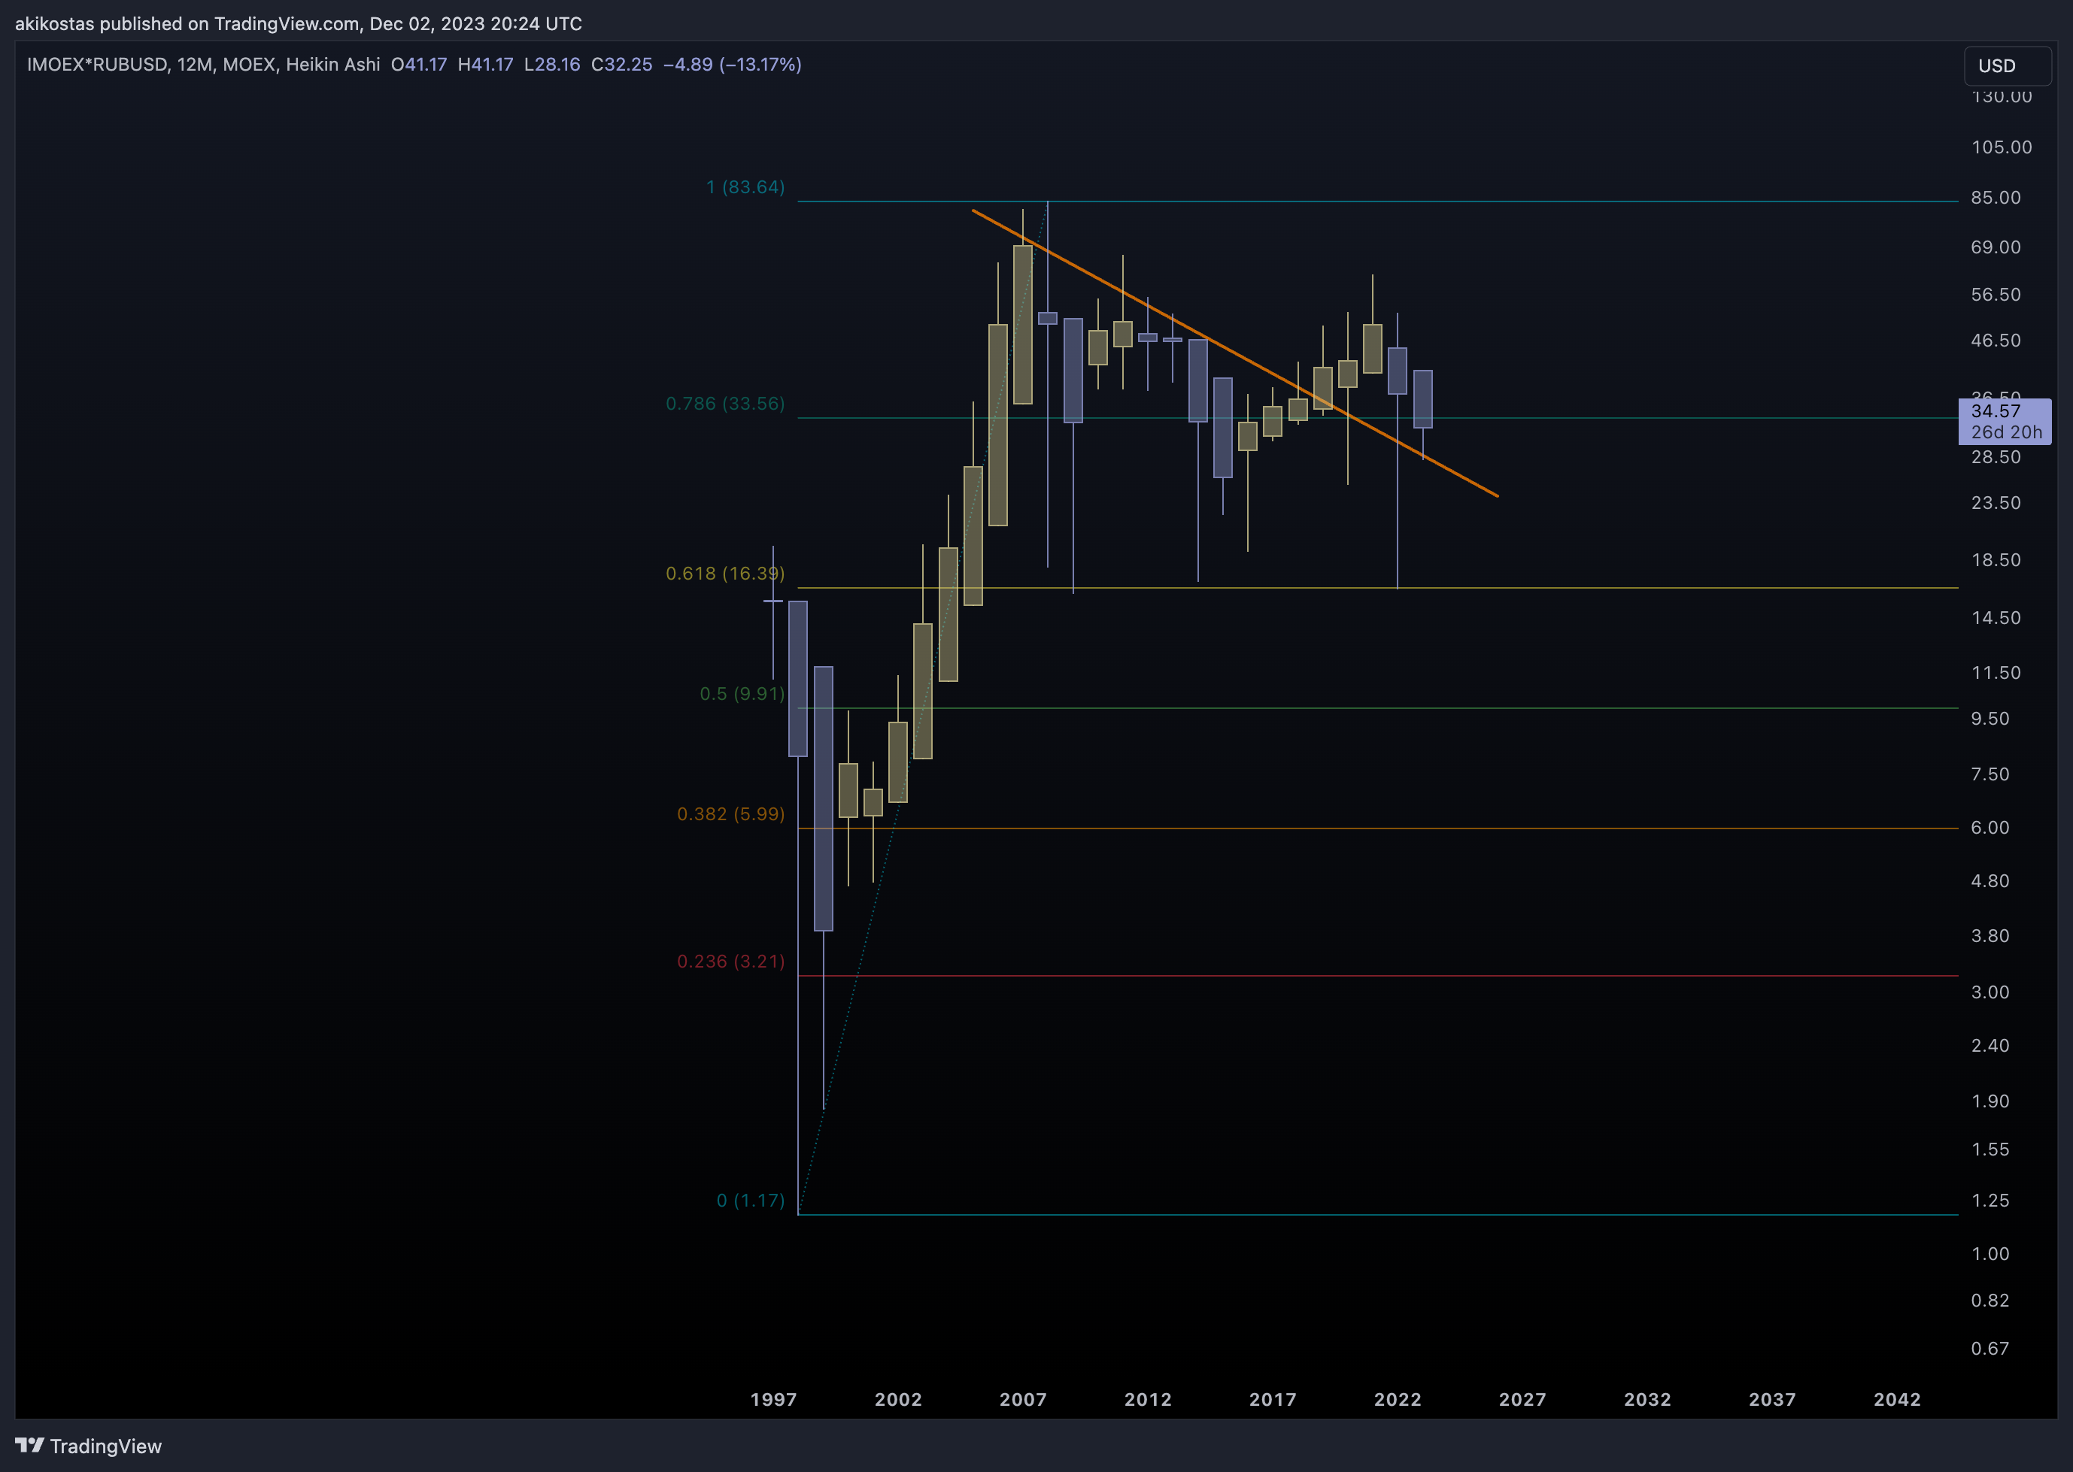This screenshot has height=1472, width=2073.
Task: Click the 11.50 price axis label
Action: point(1996,673)
